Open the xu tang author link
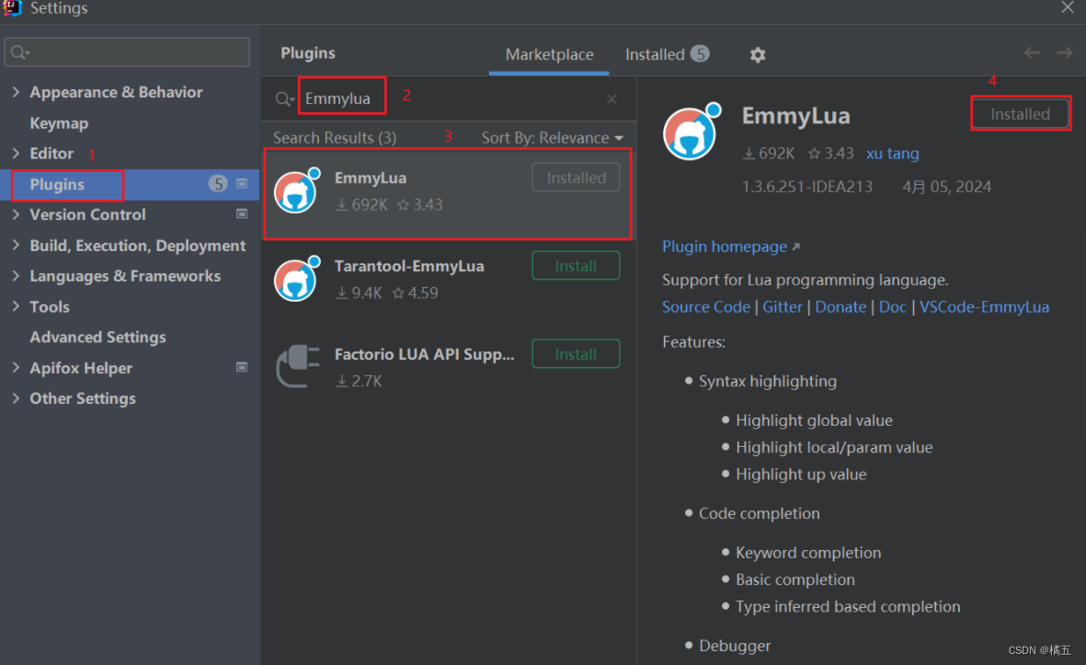This screenshot has height=665, width=1086. point(892,153)
